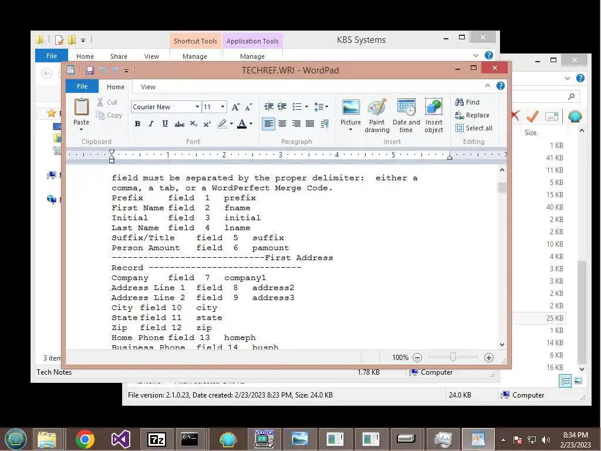The width and height of the screenshot is (601, 451).
Task: Open 7-Zip from the taskbar
Action: pyautogui.click(x=156, y=439)
